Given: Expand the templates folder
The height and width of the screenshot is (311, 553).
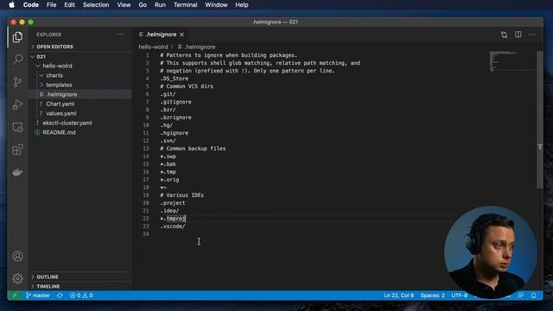Looking at the screenshot, I should pos(80,85).
